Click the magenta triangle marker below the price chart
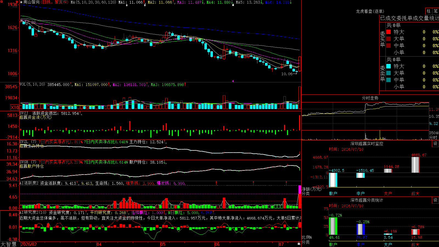This screenshot has width=439, height=247. tap(233, 81)
